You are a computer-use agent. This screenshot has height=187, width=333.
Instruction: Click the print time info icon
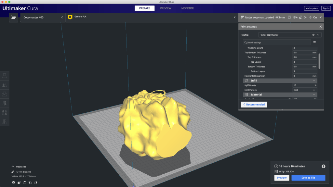point(323,166)
